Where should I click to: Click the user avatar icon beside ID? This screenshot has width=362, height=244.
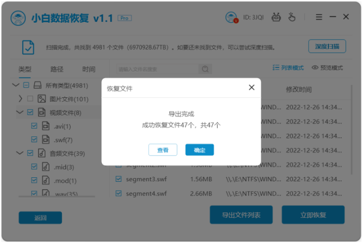pos(232,18)
